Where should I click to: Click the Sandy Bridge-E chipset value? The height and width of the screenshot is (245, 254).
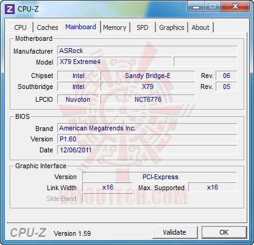[x=147, y=76]
